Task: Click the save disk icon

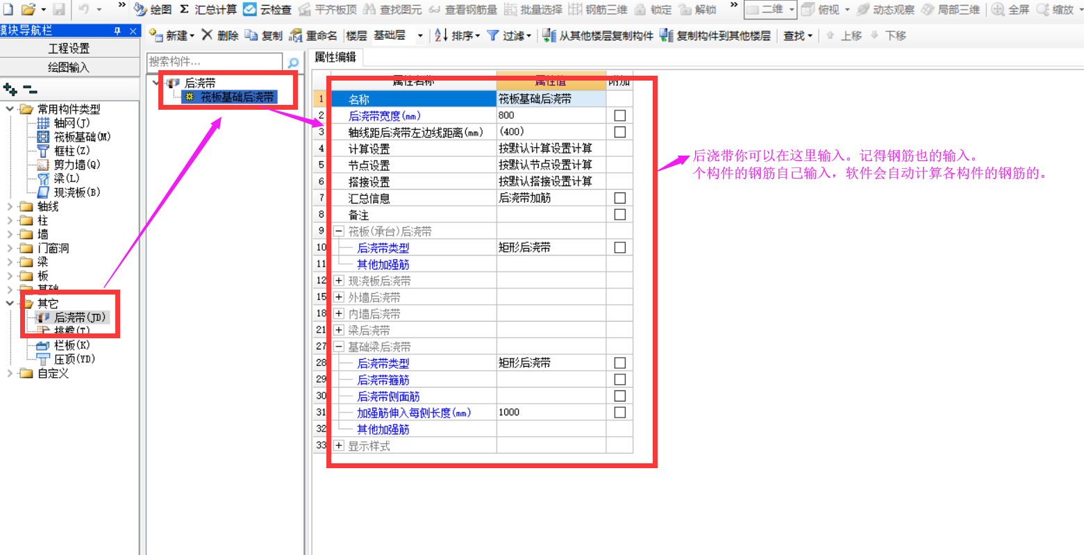Action: pyautogui.click(x=59, y=9)
